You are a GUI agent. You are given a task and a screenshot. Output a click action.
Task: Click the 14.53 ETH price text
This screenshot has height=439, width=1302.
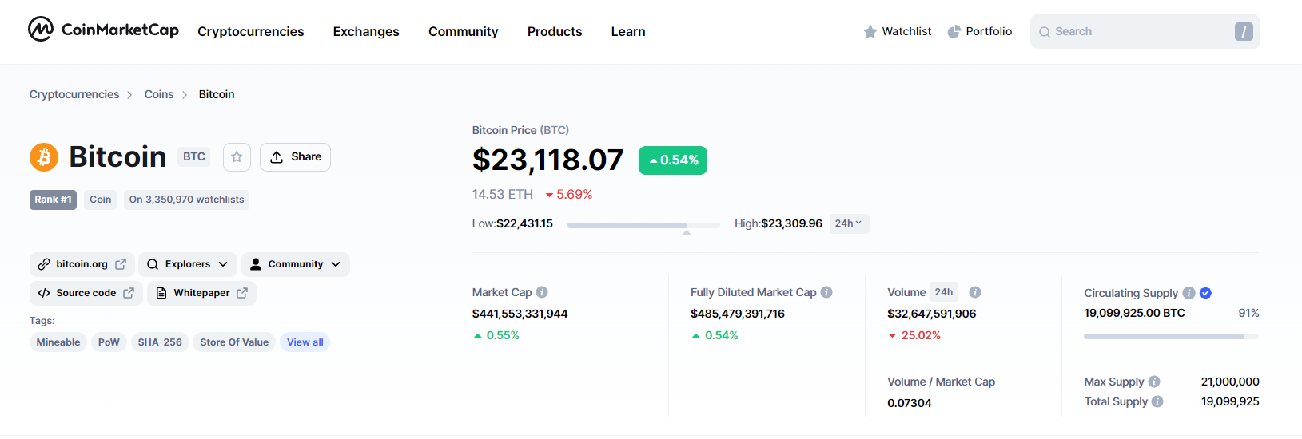[503, 195]
